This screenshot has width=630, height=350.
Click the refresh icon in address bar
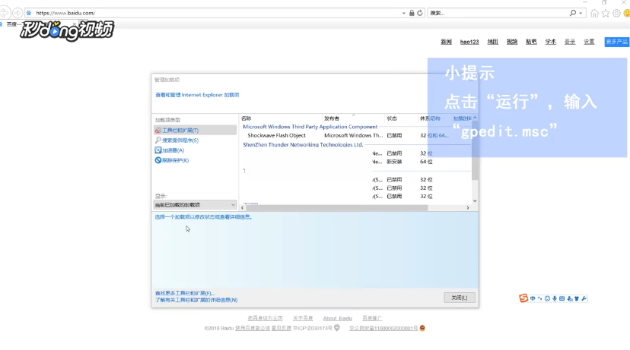[420, 13]
